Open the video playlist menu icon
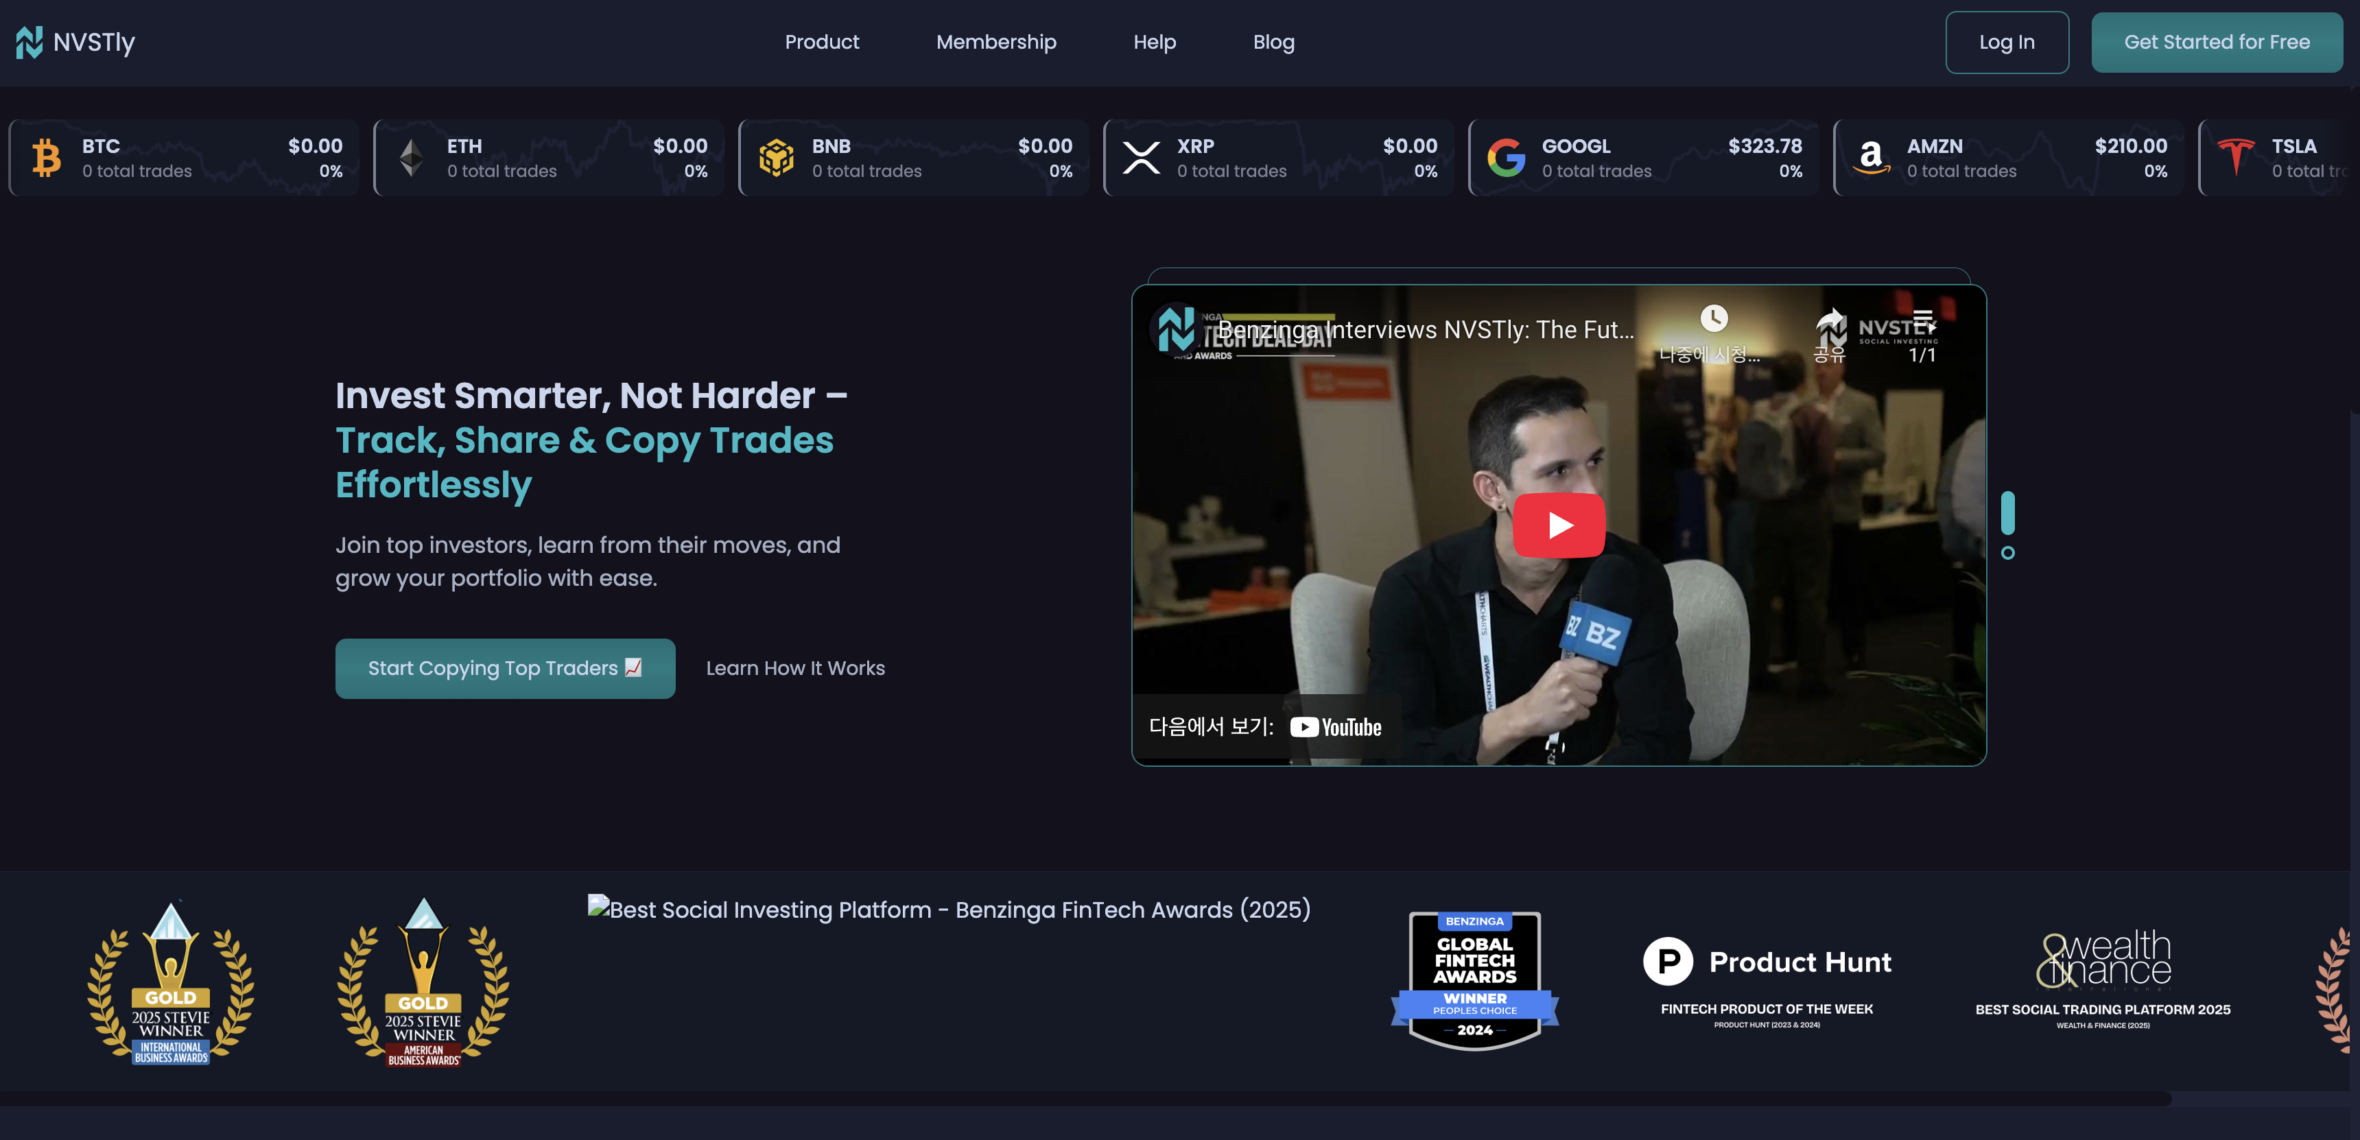The height and width of the screenshot is (1140, 2360). [1922, 320]
